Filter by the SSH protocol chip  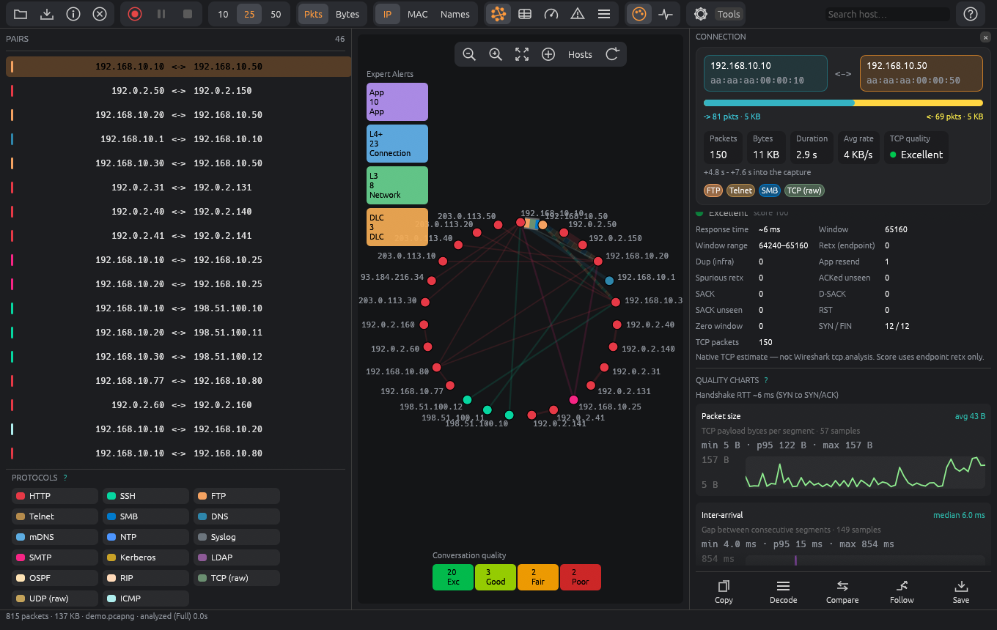[x=146, y=496]
